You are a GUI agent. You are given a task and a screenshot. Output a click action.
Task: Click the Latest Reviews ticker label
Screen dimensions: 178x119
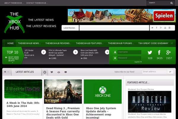click(x=69, y=28)
